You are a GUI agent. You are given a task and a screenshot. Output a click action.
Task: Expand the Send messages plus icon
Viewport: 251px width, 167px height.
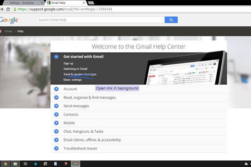coord(56,106)
